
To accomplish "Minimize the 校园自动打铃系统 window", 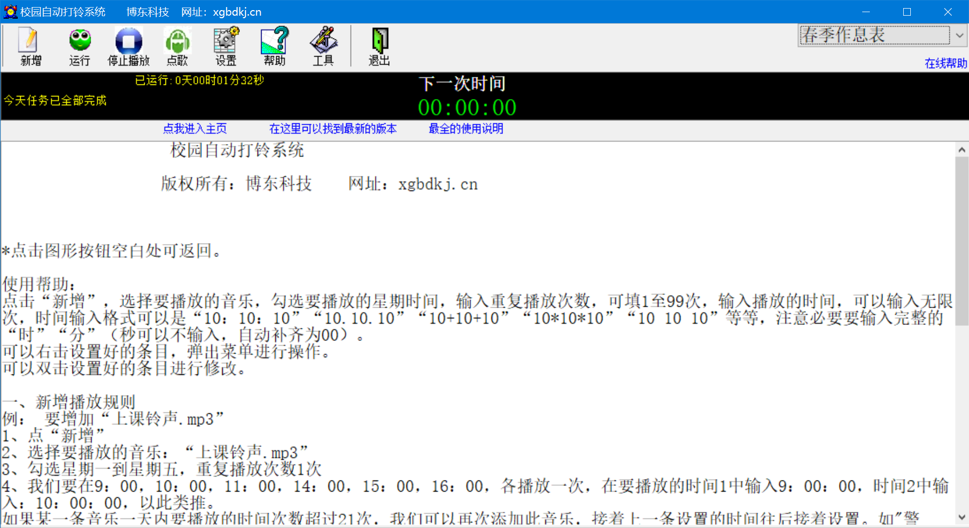I will (x=866, y=12).
